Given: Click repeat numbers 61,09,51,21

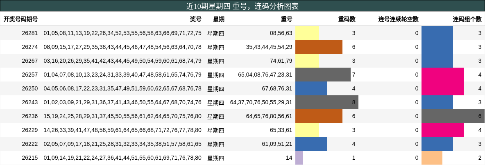Looking at the screenshot, I should [277, 144].
